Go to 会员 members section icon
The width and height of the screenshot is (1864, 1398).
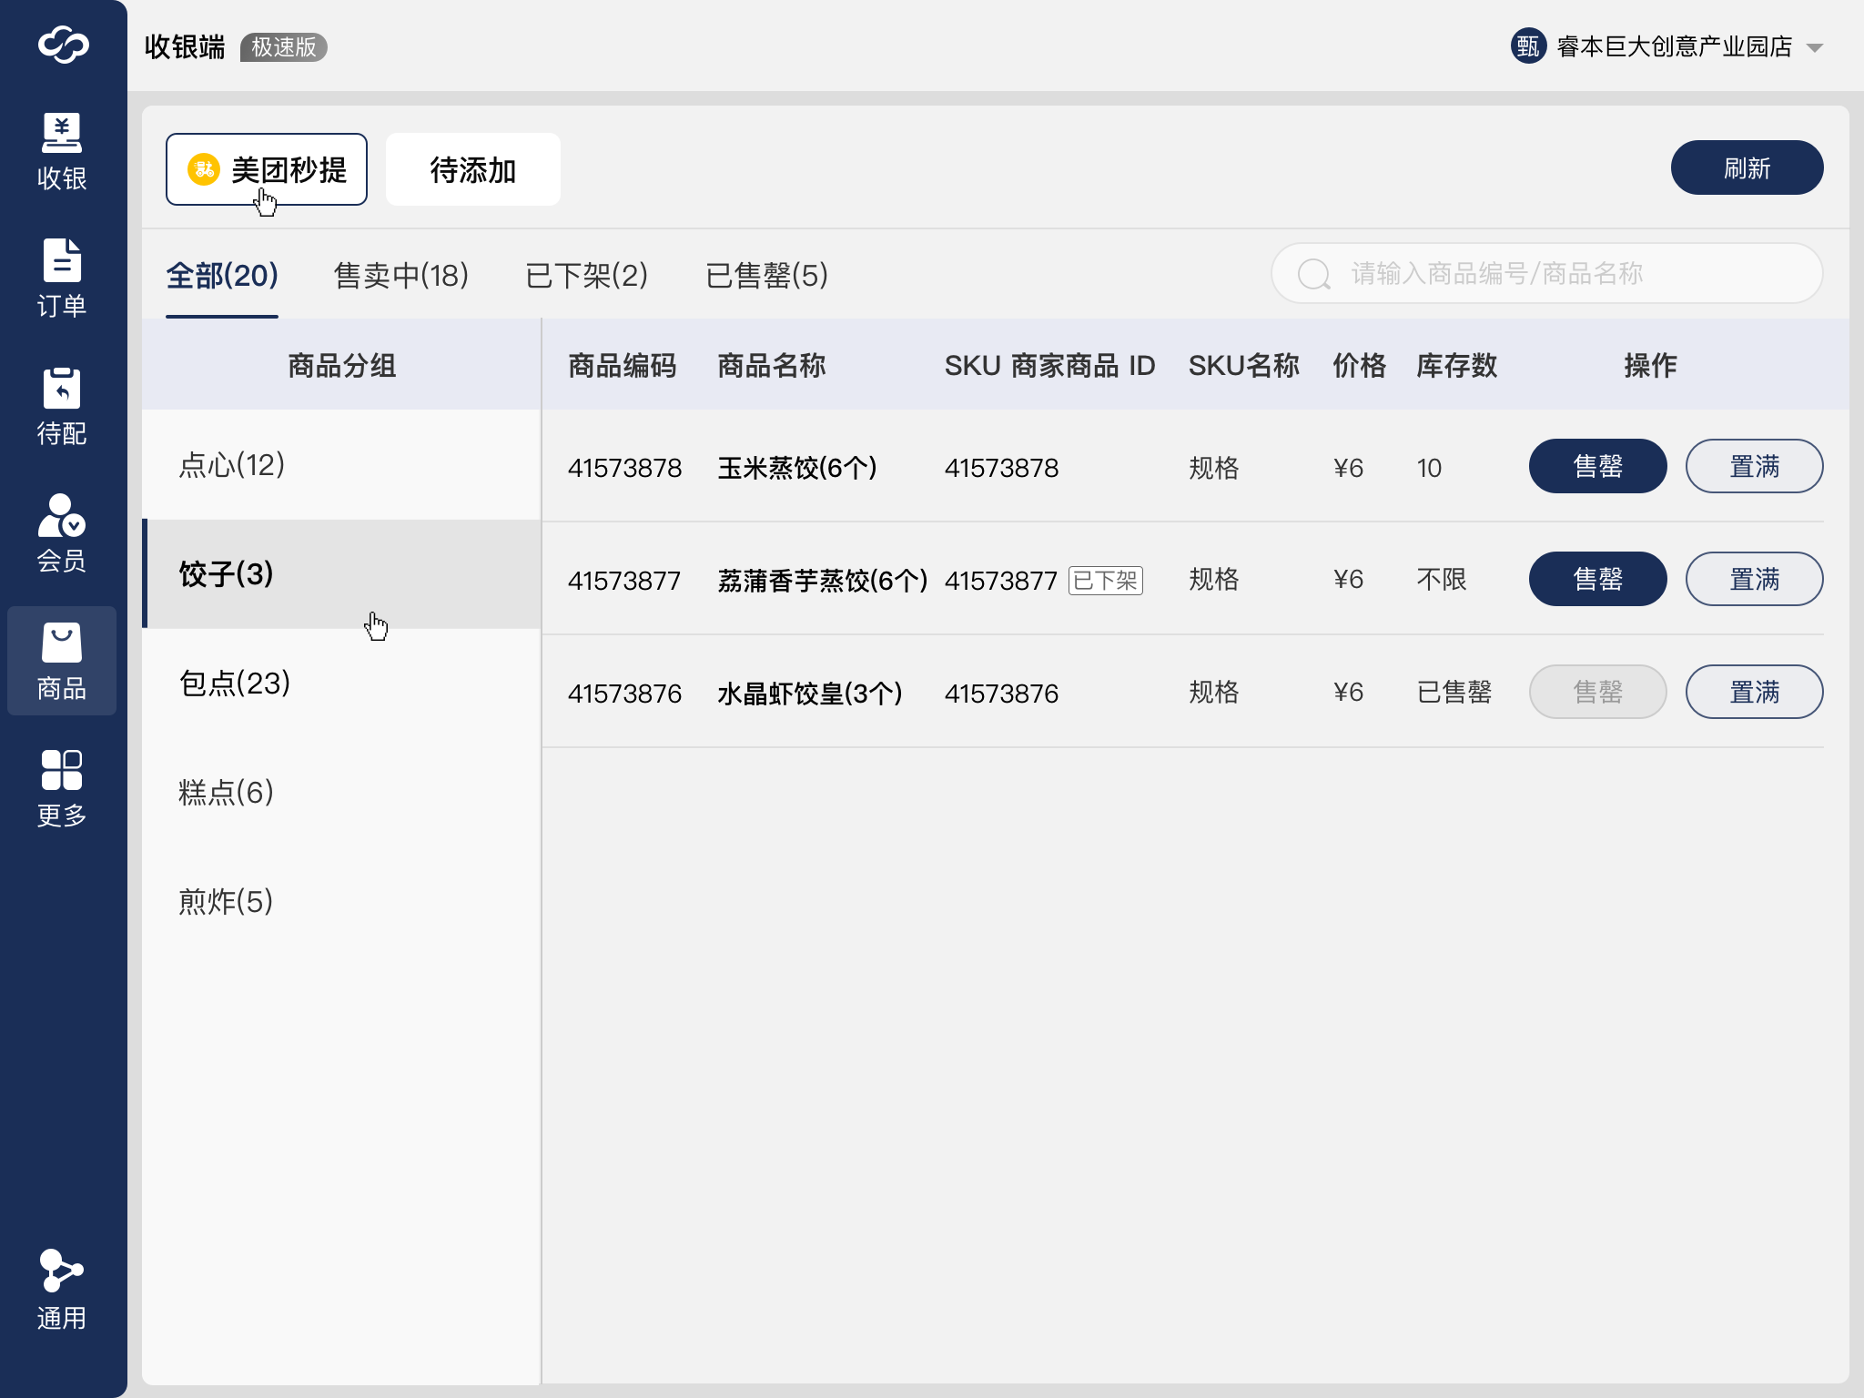[62, 515]
